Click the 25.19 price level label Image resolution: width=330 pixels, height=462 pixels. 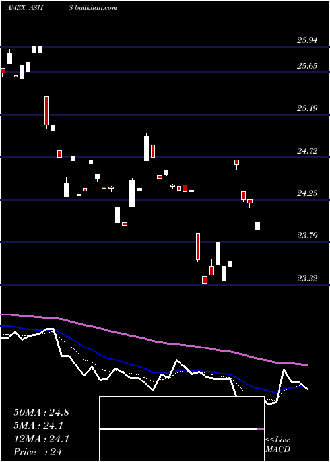[308, 108]
